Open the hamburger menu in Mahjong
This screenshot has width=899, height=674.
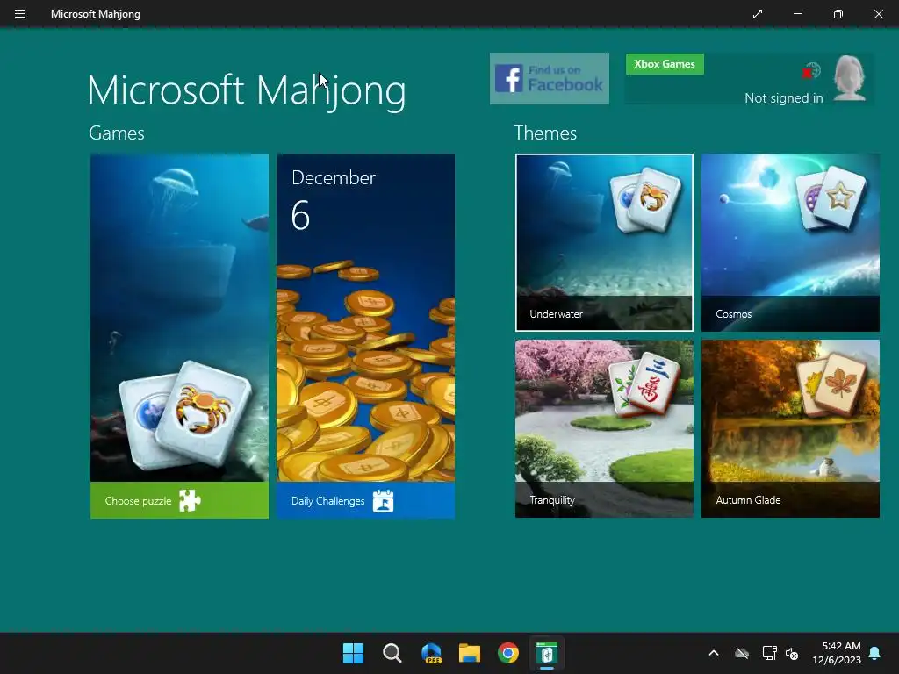tap(20, 14)
